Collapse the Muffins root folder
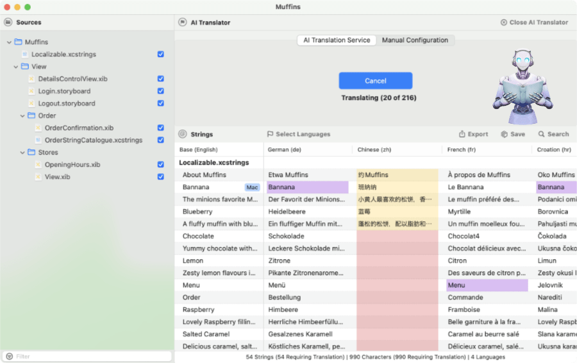Screen dimensions: 577x363 tap(10, 42)
